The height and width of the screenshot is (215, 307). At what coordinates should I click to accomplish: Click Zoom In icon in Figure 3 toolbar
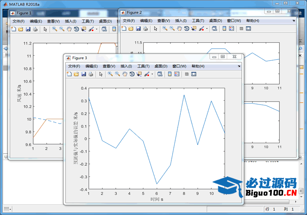[x=110, y=74]
